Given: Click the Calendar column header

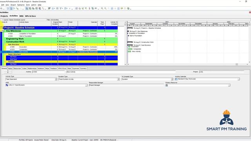Looking at the screenshot, I should coord(87,23).
